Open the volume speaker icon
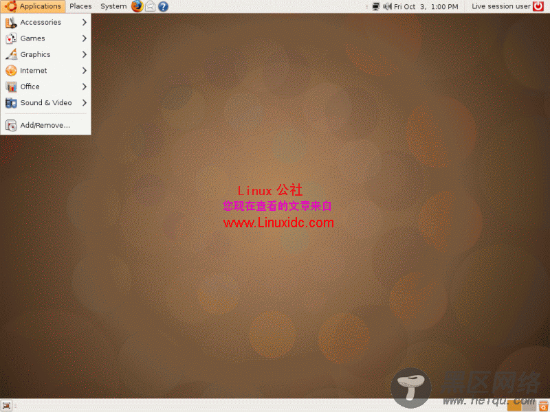550x412 pixels. [387, 6]
